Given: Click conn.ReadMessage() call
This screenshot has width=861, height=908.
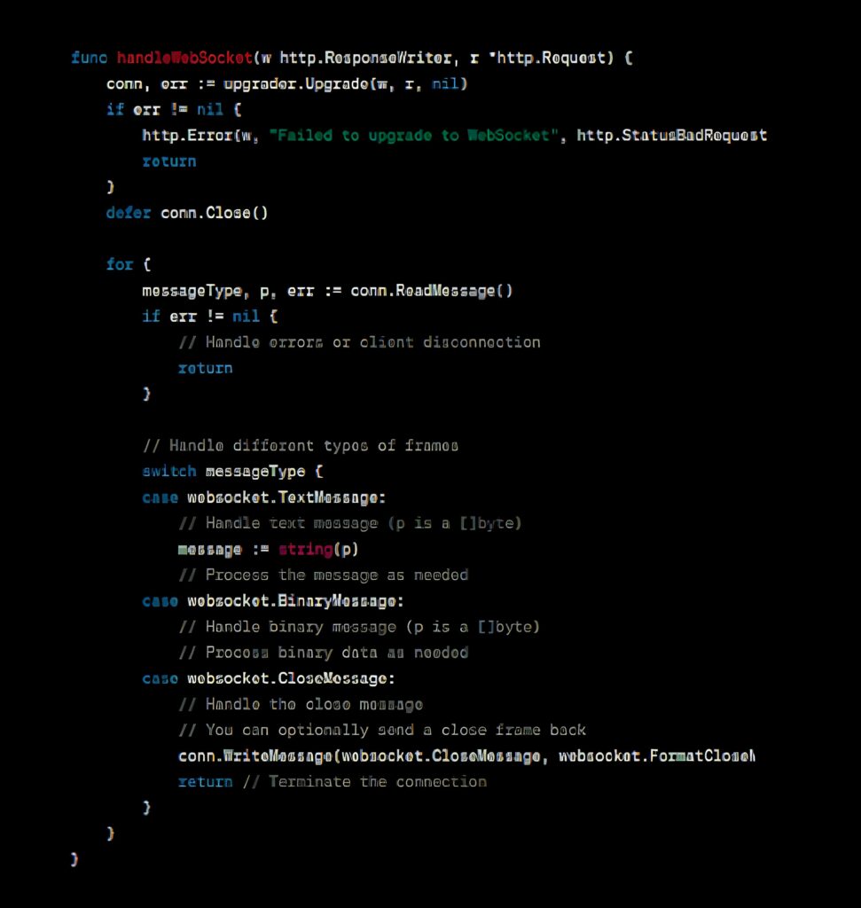Looking at the screenshot, I should [x=431, y=291].
